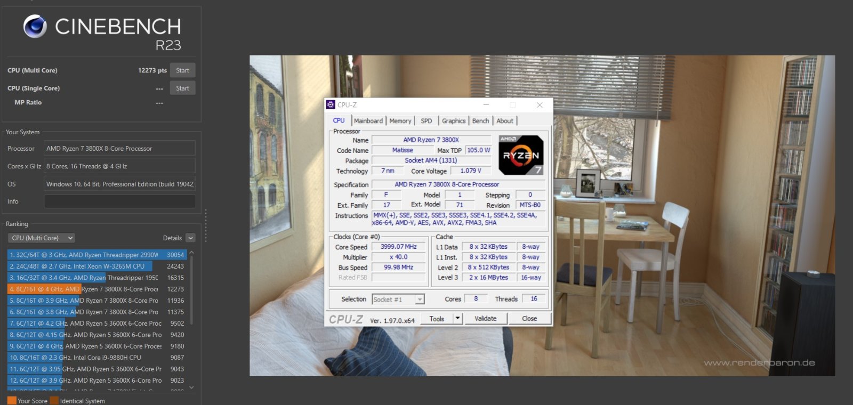Click the Info input field
The image size is (853, 405).
119,201
